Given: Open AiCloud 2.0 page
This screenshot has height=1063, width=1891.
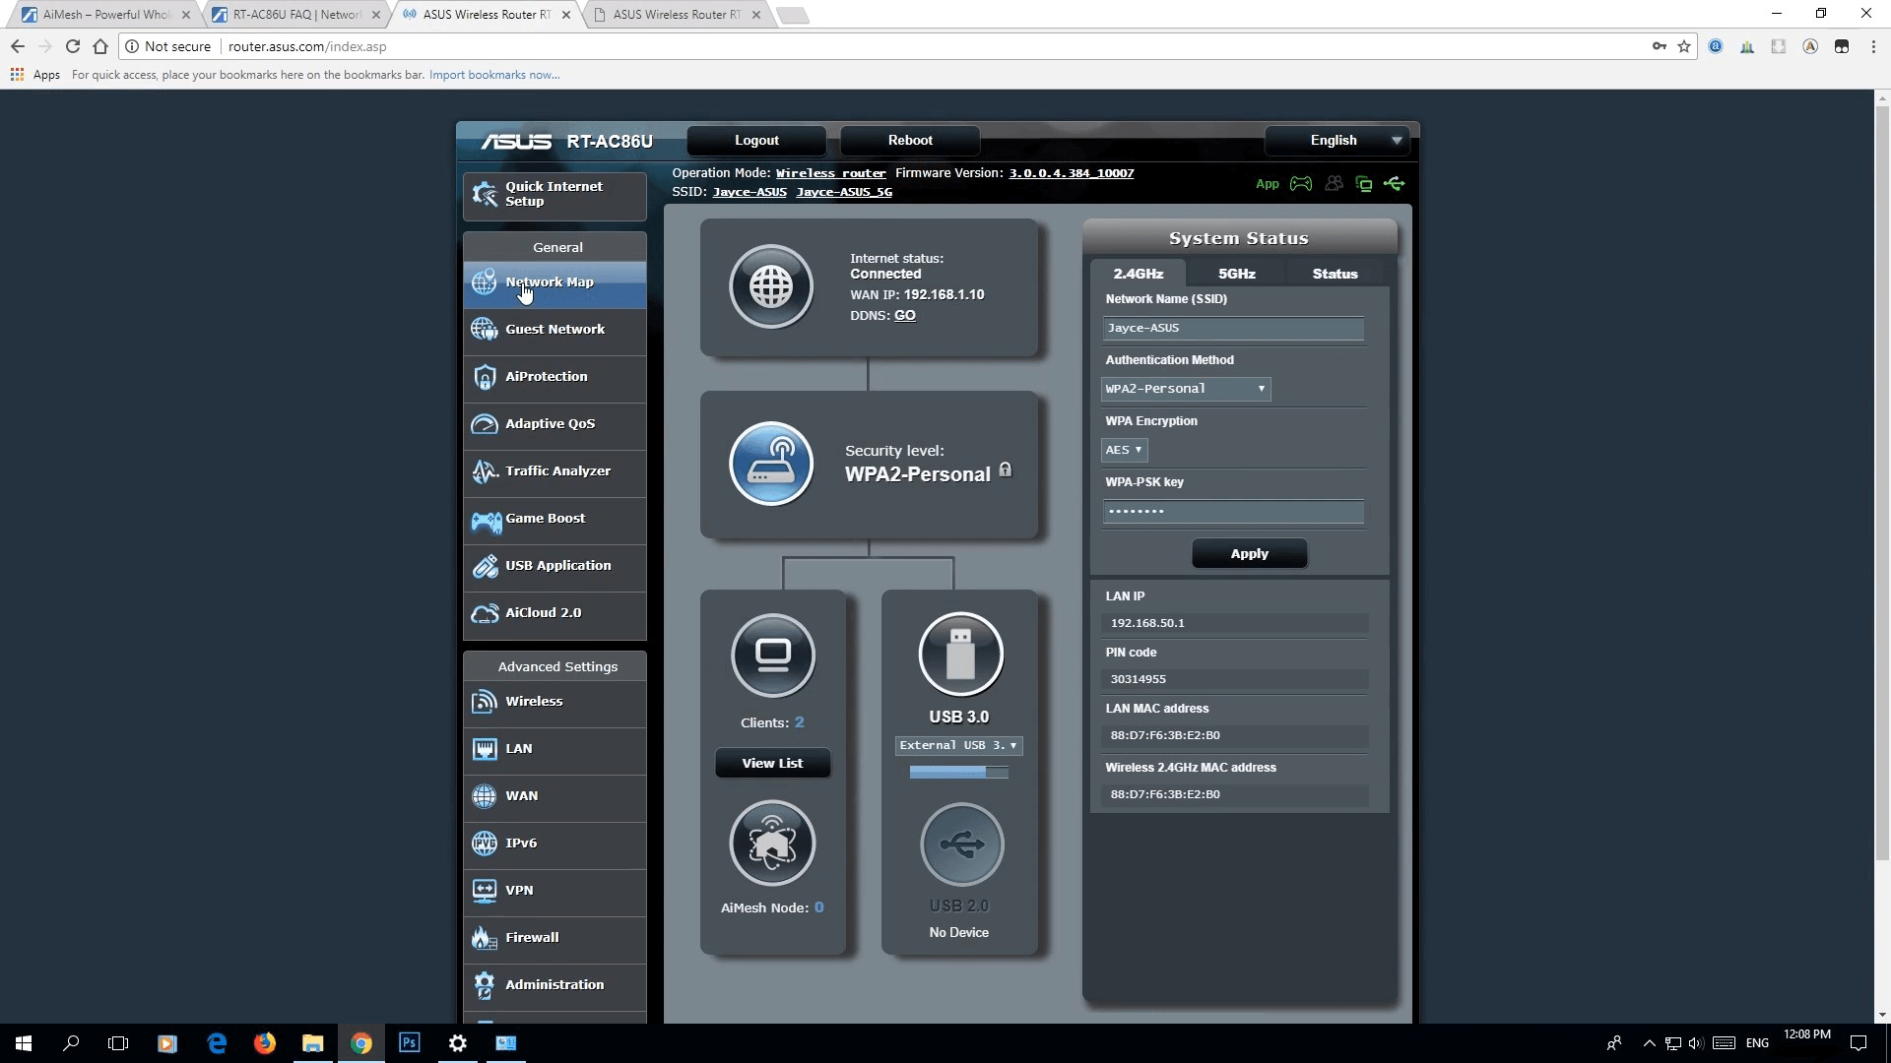Looking at the screenshot, I should pos(554,613).
